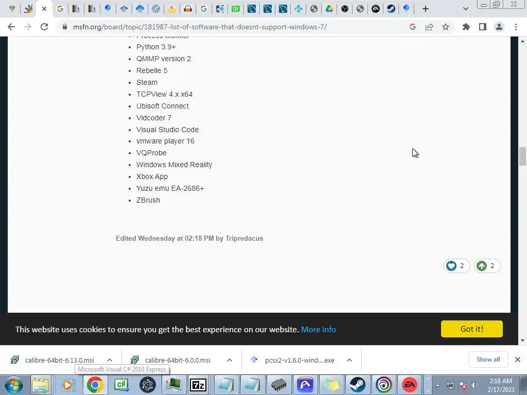Open the Atom editor taskbar icon
The height and width of the screenshot is (395, 527).
[147, 385]
